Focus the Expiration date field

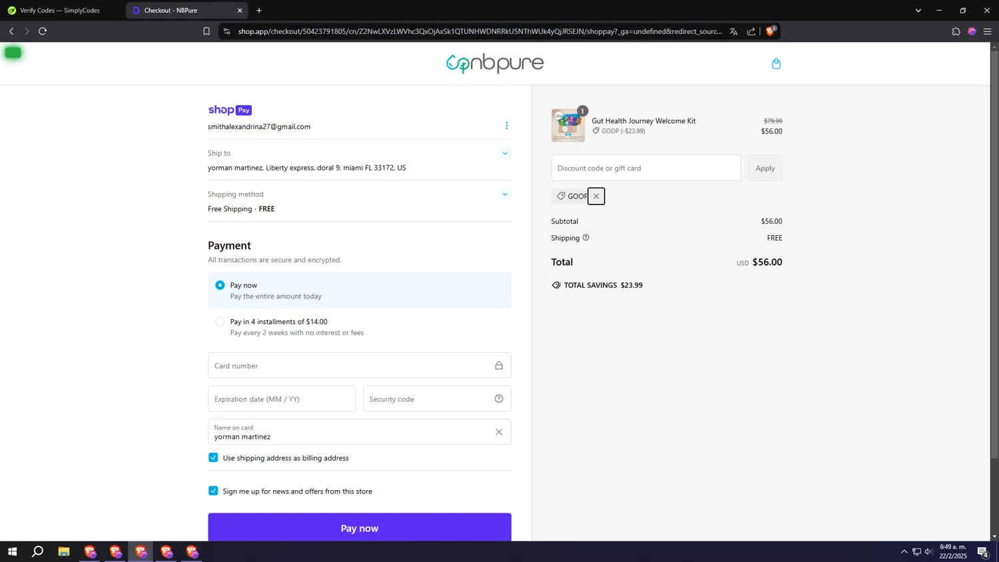(282, 399)
